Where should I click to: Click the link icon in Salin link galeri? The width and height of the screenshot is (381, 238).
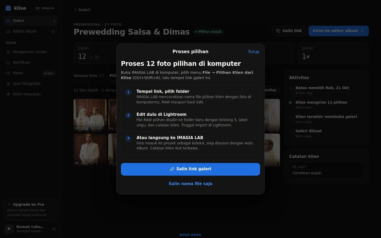[x=172, y=169]
